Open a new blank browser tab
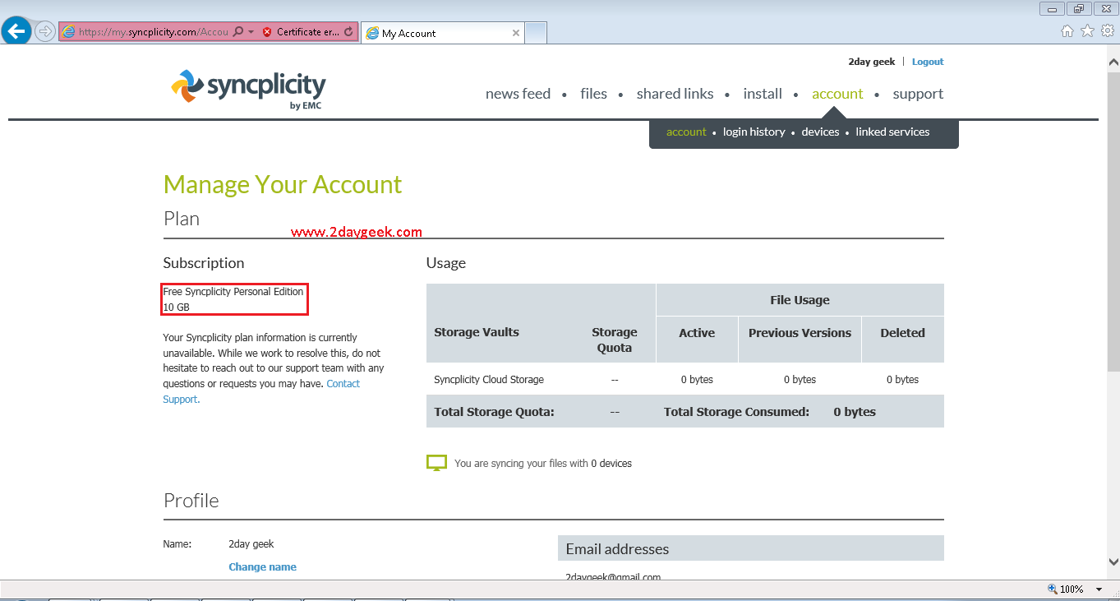Screen dimensions: 1120x601 tap(536, 33)
